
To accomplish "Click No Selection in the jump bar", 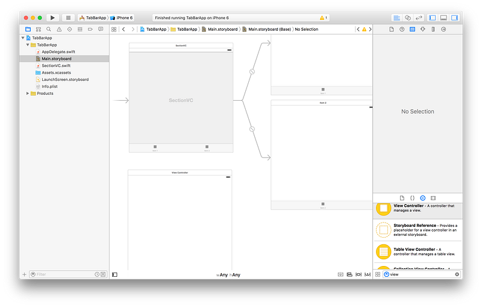I will click(x=307, y=29).
